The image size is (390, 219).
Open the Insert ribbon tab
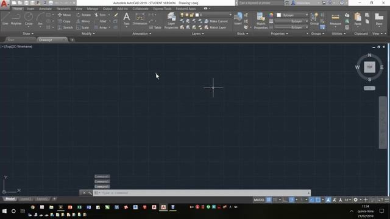coord(30,9)
